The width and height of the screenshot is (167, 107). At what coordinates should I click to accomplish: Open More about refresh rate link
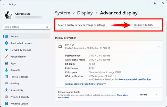tap(123, 95)
